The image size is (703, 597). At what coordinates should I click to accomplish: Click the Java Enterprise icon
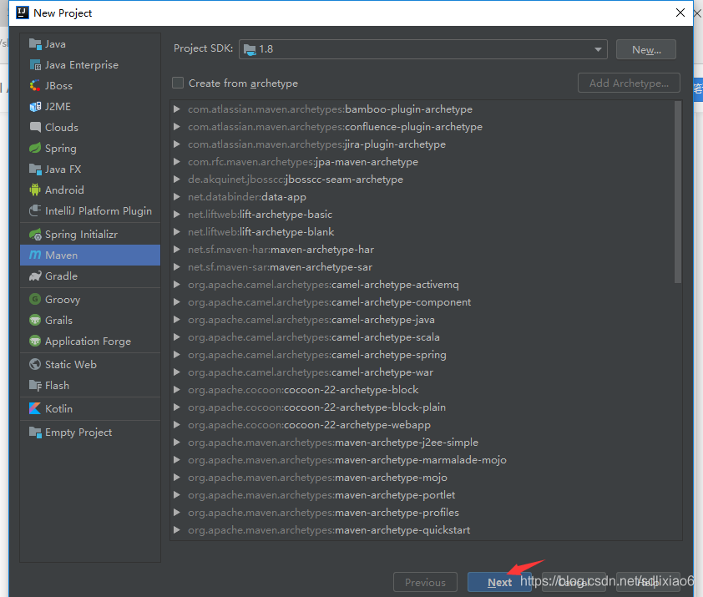click(35, 65)
